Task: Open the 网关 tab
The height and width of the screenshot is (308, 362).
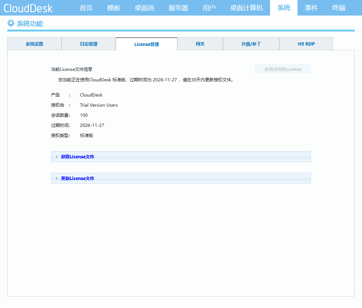Action: tap(200, 44)
